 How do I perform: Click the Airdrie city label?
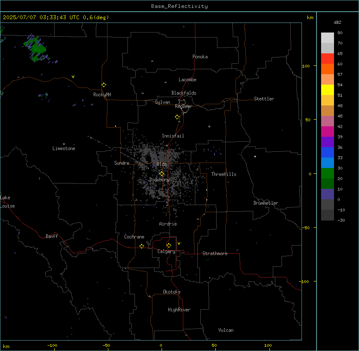(x=168, y=224)
